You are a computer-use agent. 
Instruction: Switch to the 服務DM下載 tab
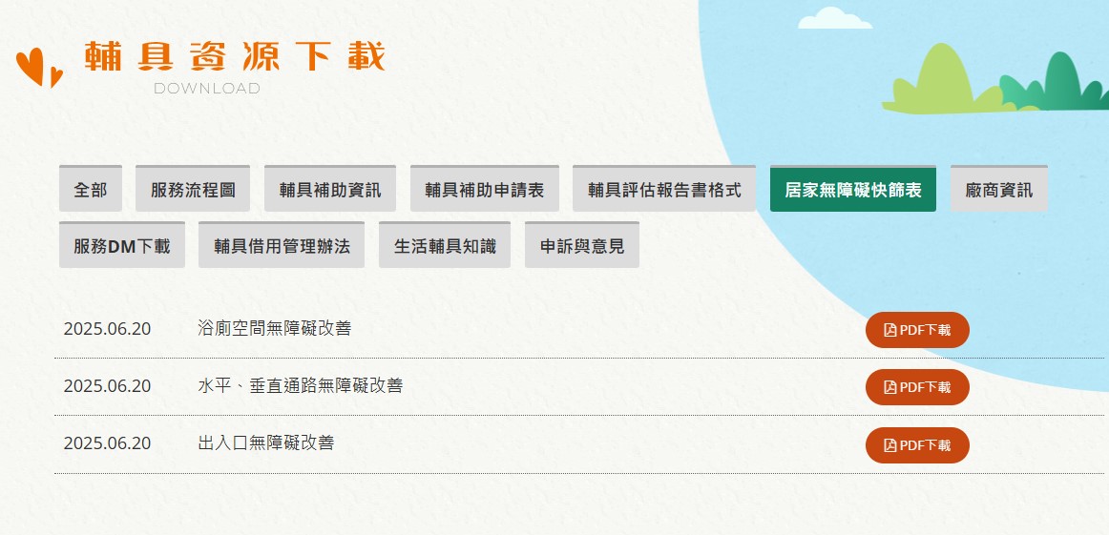(121, 245)
